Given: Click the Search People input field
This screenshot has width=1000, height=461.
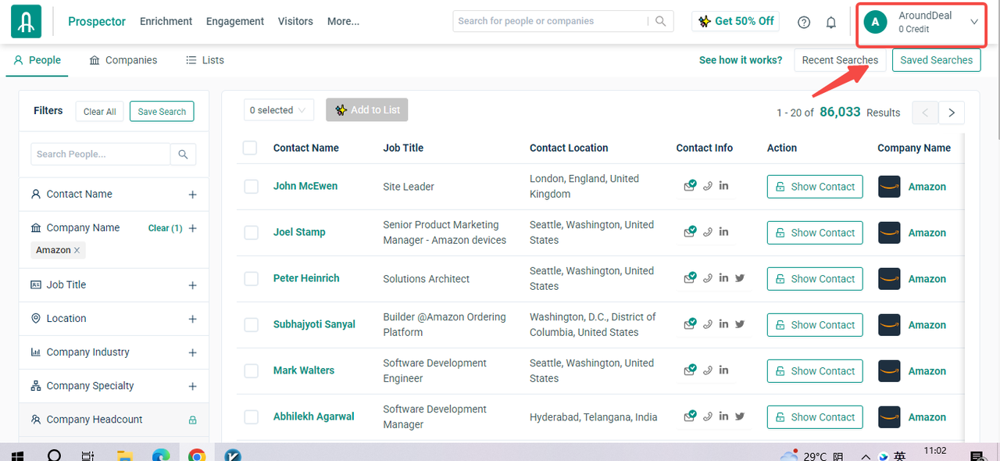Looking at the screenshot, I should (100, 155).
